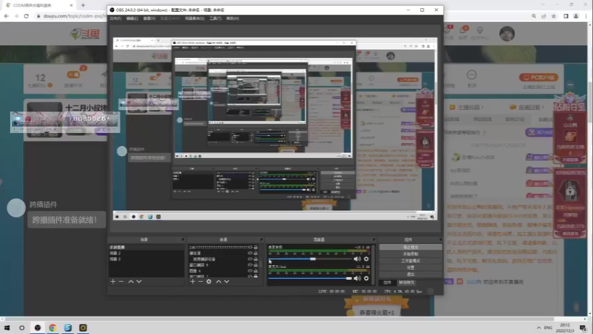
Task: Lock the 窗口捕获 9 source
Action: click(256, 265)
